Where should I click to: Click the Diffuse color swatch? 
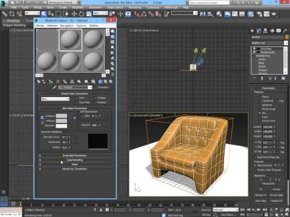[x=62, y=121]
